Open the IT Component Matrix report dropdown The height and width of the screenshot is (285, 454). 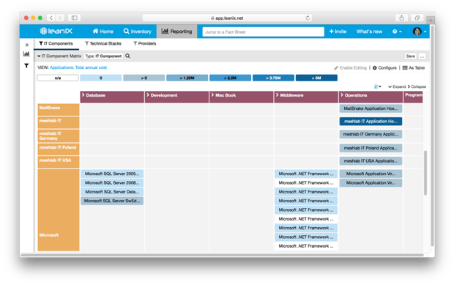point(59,56)
